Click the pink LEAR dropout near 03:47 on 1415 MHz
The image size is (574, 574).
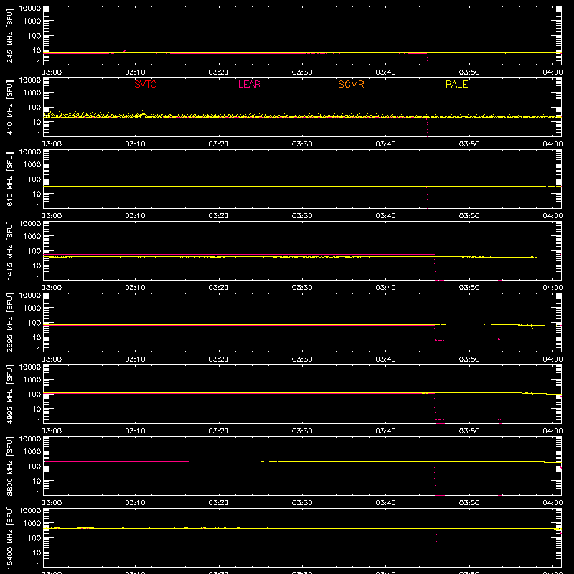tap(439, 278)
